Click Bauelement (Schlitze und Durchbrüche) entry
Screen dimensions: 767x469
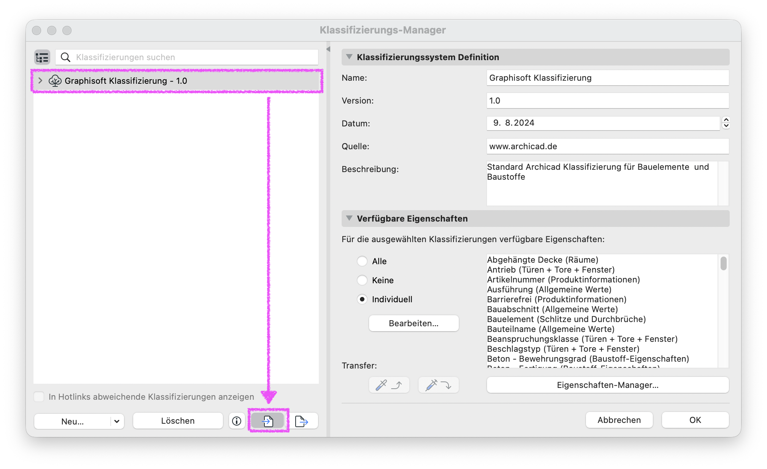(566, 319)
